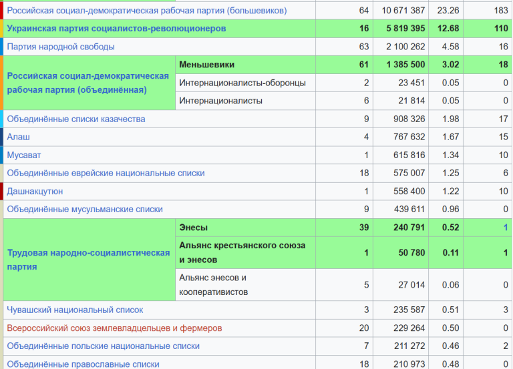513x369 pixels.
Task: Open the Bolsheviks party link
Action: point(147,11)
